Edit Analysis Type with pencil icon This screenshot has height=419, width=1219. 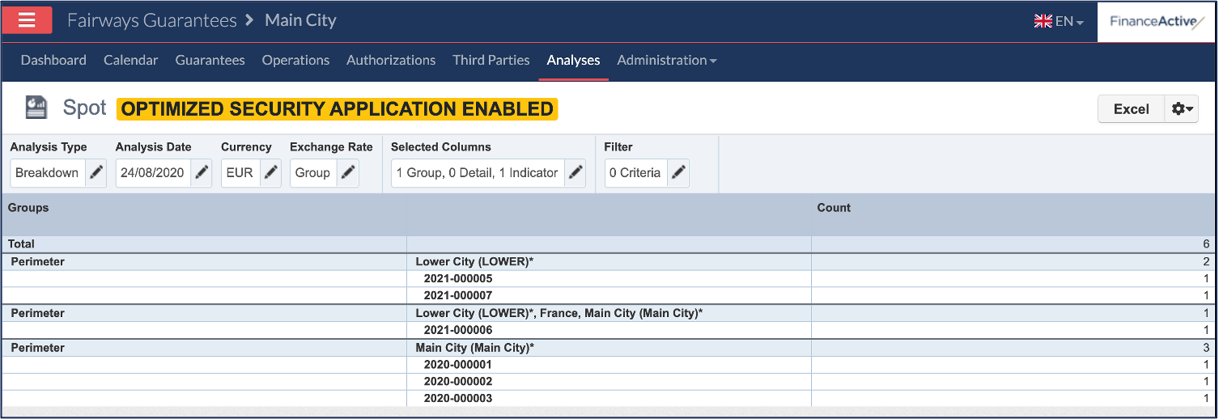(96, 172)
